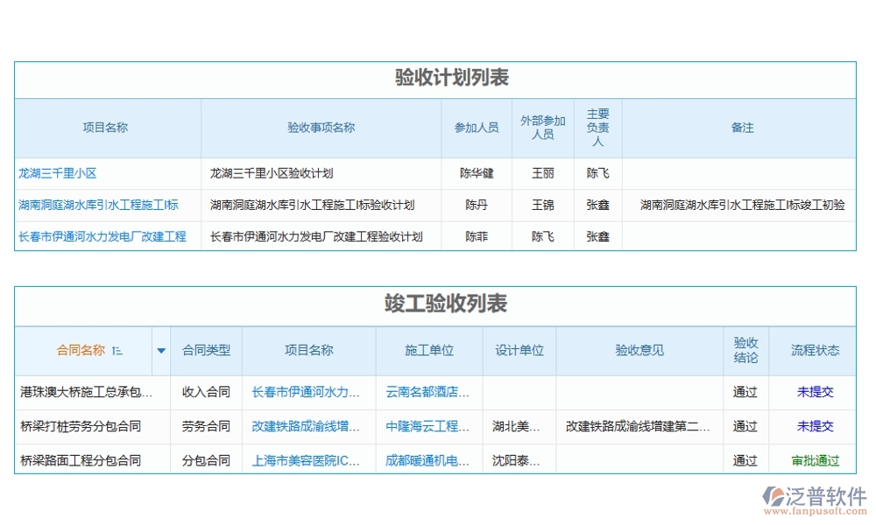Open the link 龙湖三千里小区

coord(59,173)
